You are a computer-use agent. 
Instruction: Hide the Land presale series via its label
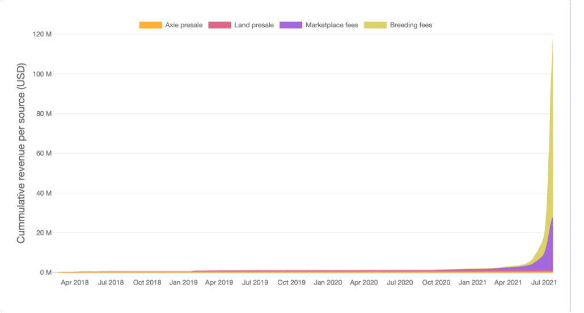[x=253, y=25]
